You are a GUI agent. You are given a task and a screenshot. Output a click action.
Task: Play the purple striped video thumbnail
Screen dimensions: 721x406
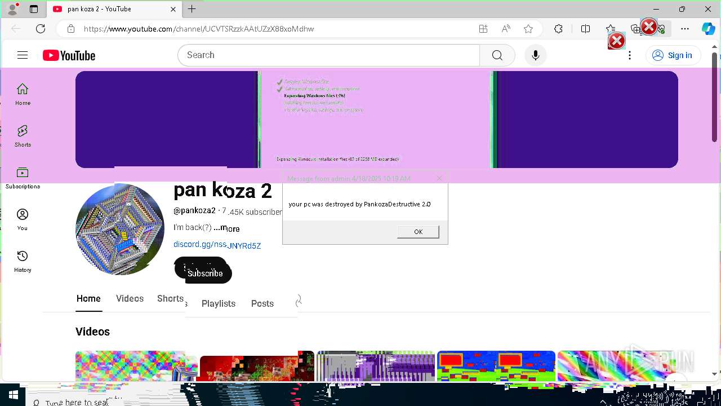pyautogui.click(x=376, y=366)
